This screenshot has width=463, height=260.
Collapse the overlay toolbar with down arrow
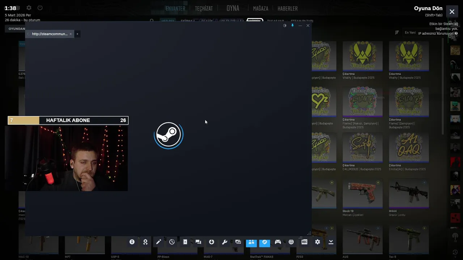[331, 242]
